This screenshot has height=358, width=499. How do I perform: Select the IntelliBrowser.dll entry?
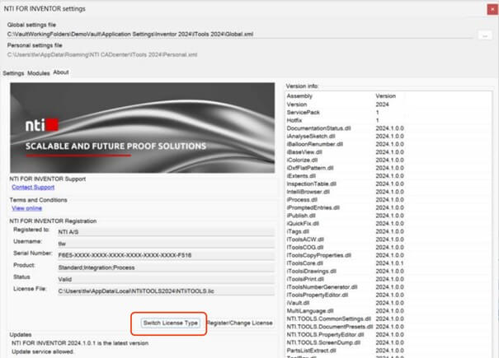point(388,192)
